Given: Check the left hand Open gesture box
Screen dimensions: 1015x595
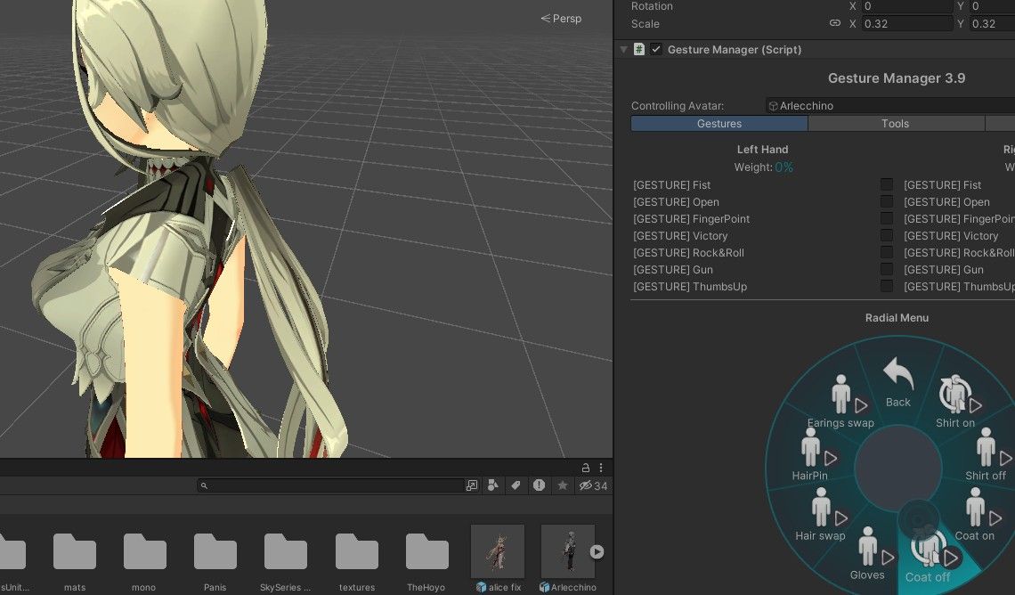Looking at the screenshot, I should (x=886, y=201).
